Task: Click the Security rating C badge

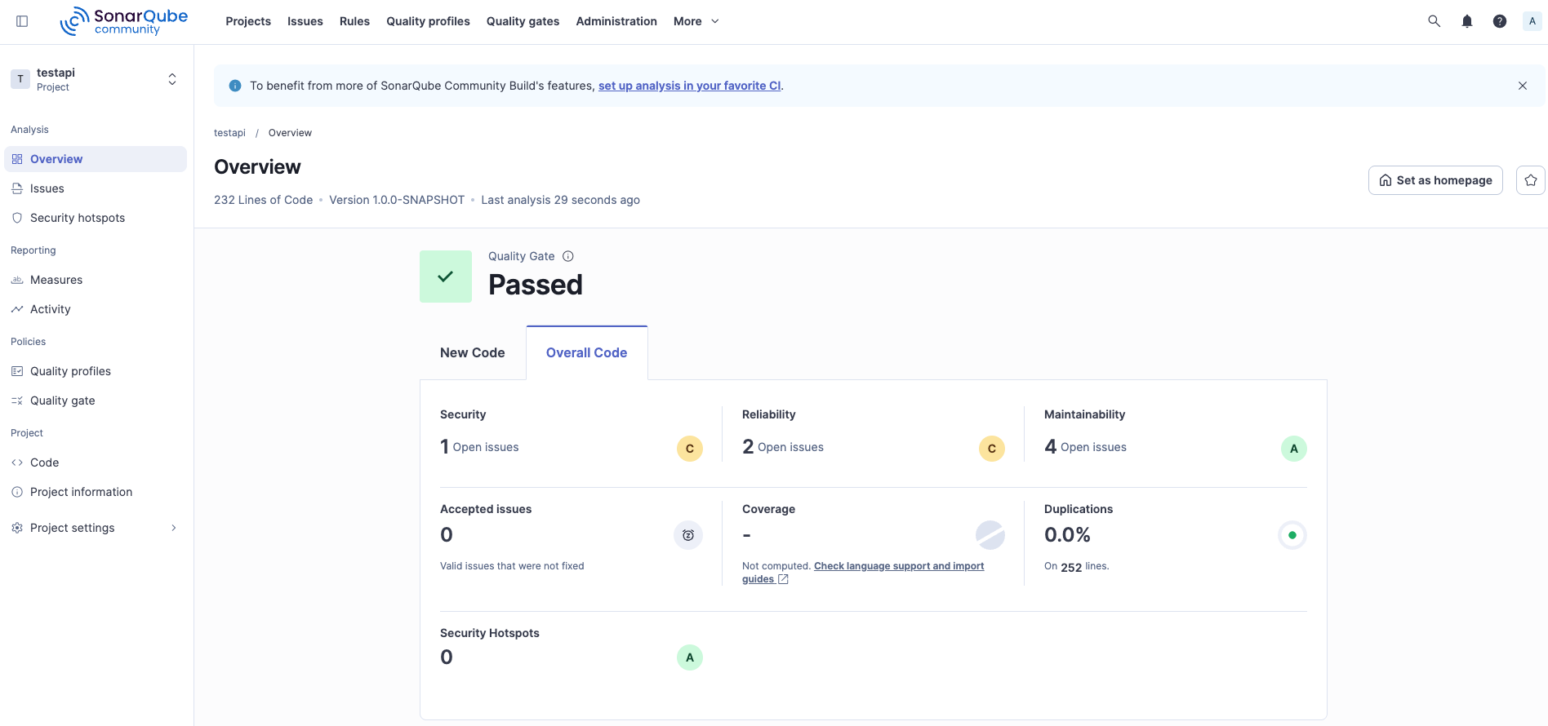Action: (690, 449)
